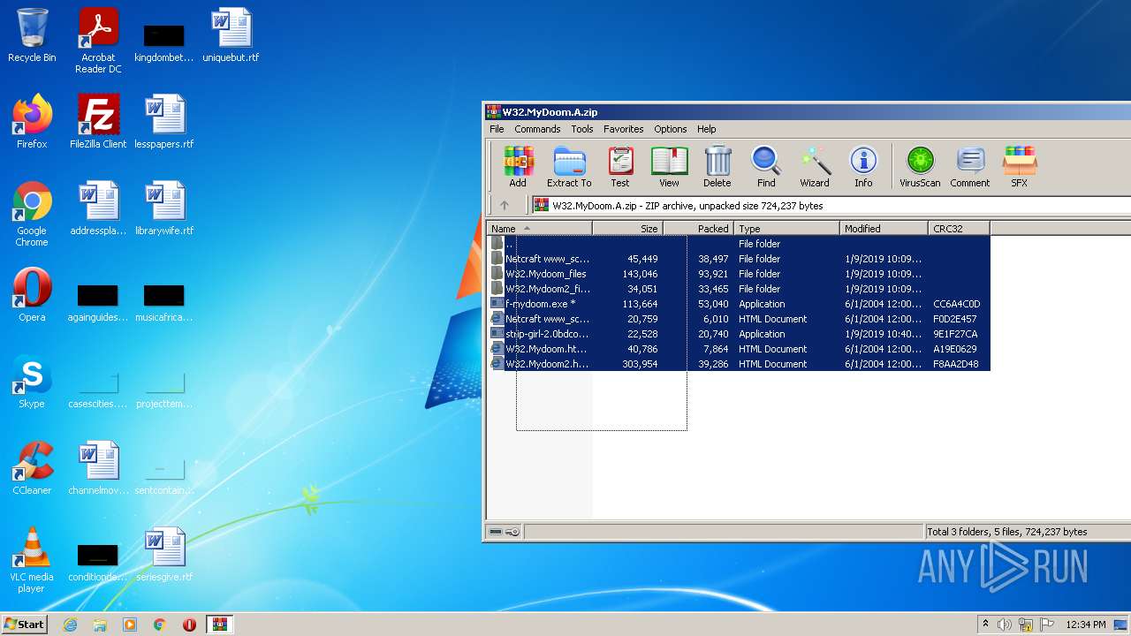Open Internet Explorer from the taskbar
Image resolution: width=1131 pixels, height=636 pixels.
tap(70, 625)
